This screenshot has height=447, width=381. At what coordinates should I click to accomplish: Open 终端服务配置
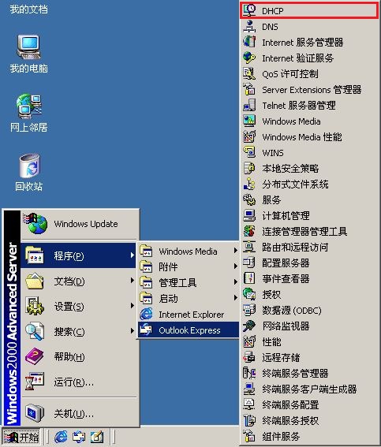click(x=309, y=404)
